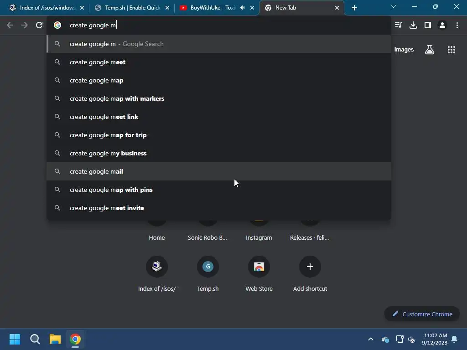Open the profile avatar icon
This screenshot has width=467, height=350.
[x=442, y=26]
